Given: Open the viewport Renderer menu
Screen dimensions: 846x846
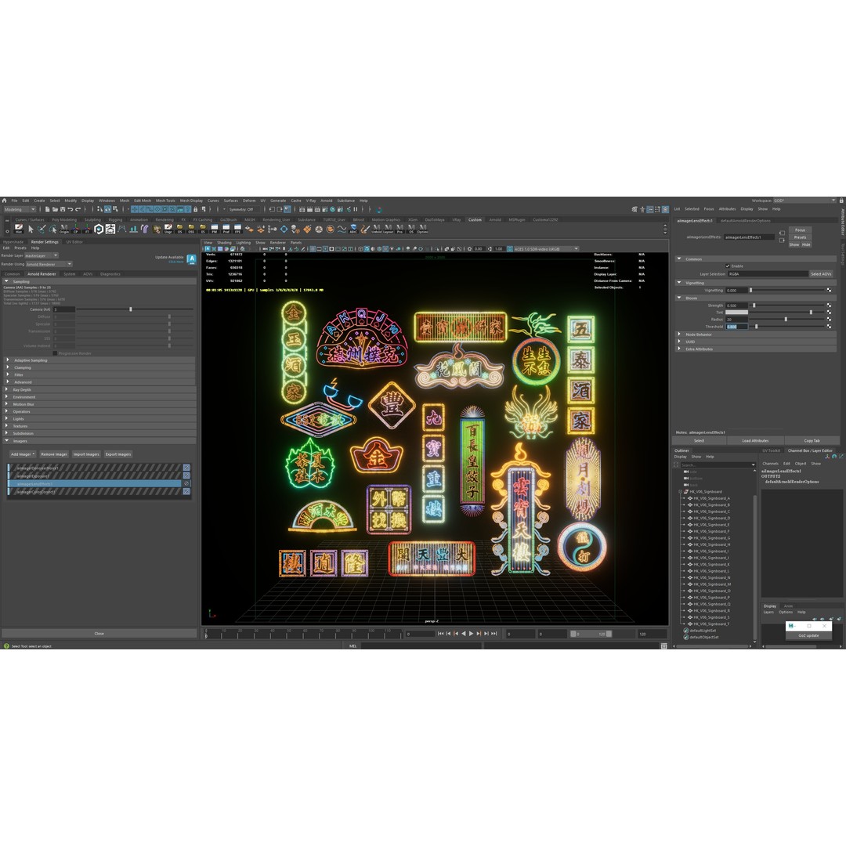Looking at the screenshot, I should (x=278, y=243).
